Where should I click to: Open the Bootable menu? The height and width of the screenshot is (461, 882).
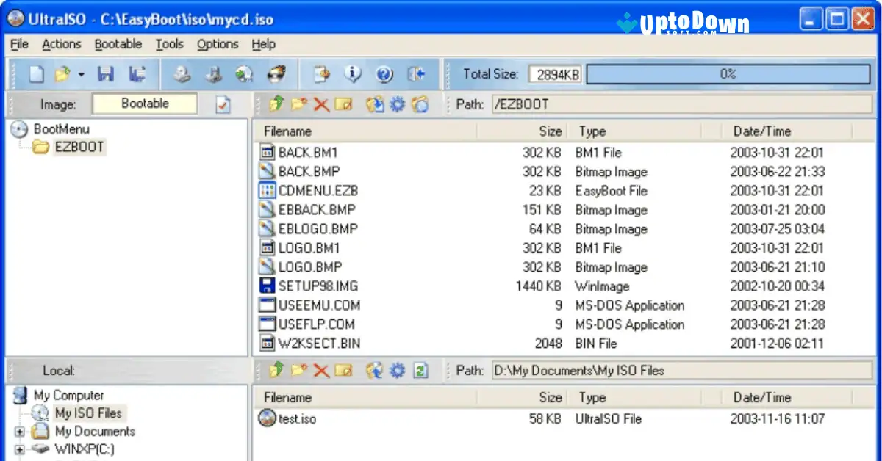(118, 44)
